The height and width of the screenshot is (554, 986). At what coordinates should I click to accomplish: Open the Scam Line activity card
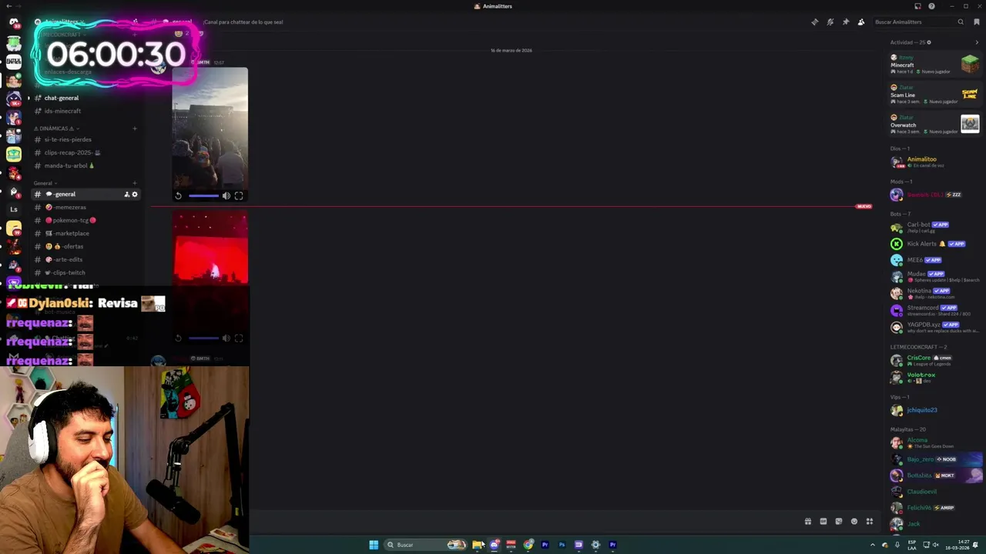click(934, 95)
